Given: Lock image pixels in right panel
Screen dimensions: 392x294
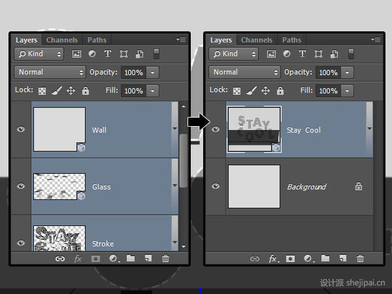Looking at the screenshot, I should click(x=252, y=91).
